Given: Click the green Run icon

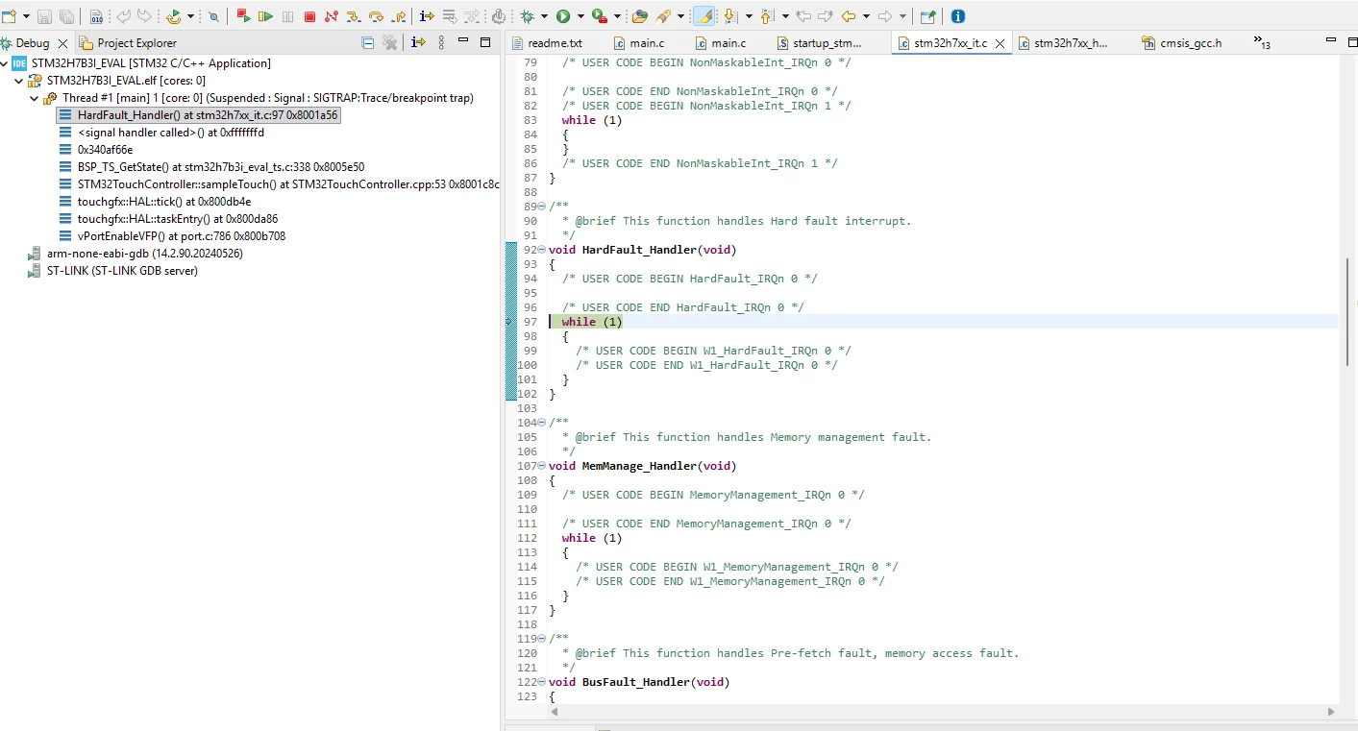Looking at the screenshot, I should click(563, 16).
